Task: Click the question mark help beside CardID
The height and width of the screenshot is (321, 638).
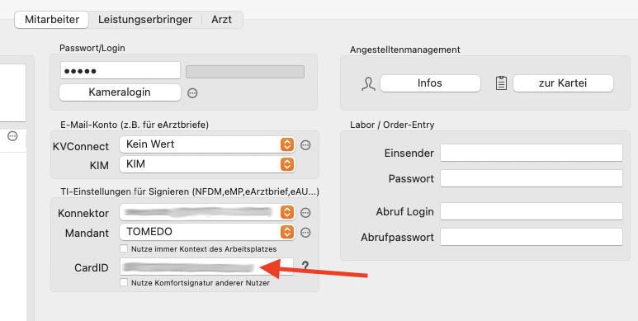Action: click(305, 267)
